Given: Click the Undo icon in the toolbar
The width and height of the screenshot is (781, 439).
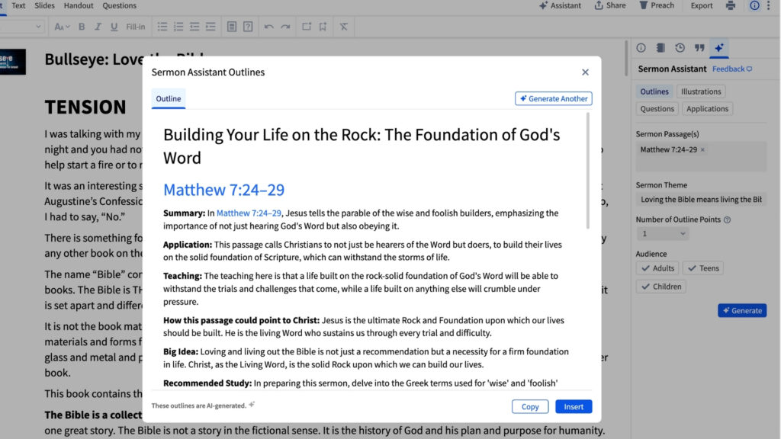Looking at the screenshot, I should tap(268, 26).
